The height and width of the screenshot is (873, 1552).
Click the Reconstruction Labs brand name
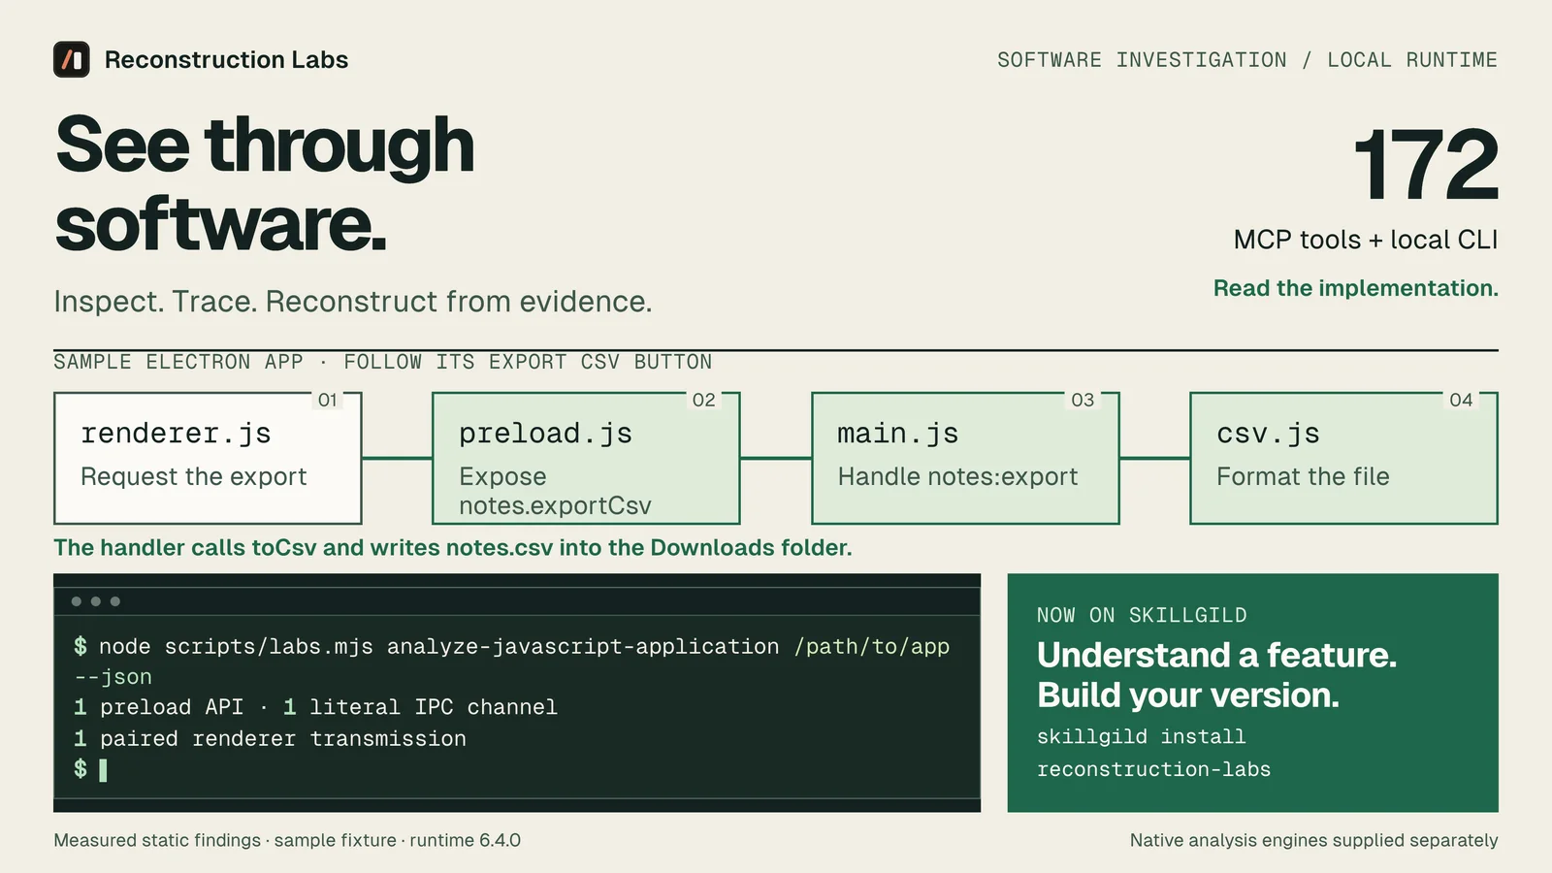coord(226,60)
